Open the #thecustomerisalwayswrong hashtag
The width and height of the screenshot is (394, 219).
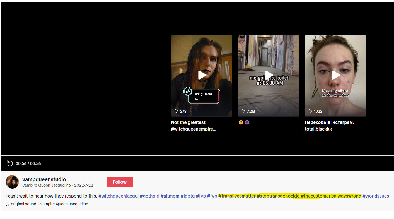pyautogui.click(x=331, y=196)
